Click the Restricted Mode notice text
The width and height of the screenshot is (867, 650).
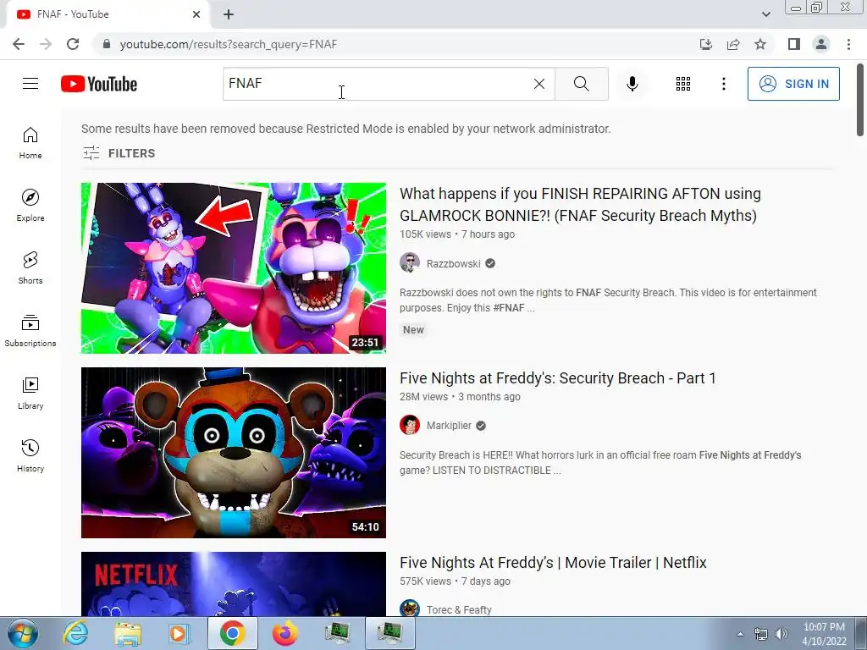point(346,129)
